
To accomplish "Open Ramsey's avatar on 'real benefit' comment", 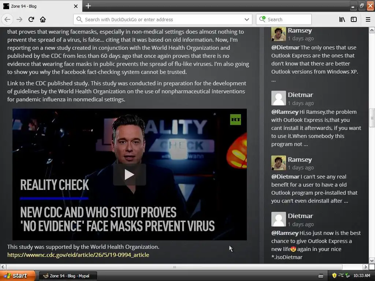I will [x=279, y=163].
